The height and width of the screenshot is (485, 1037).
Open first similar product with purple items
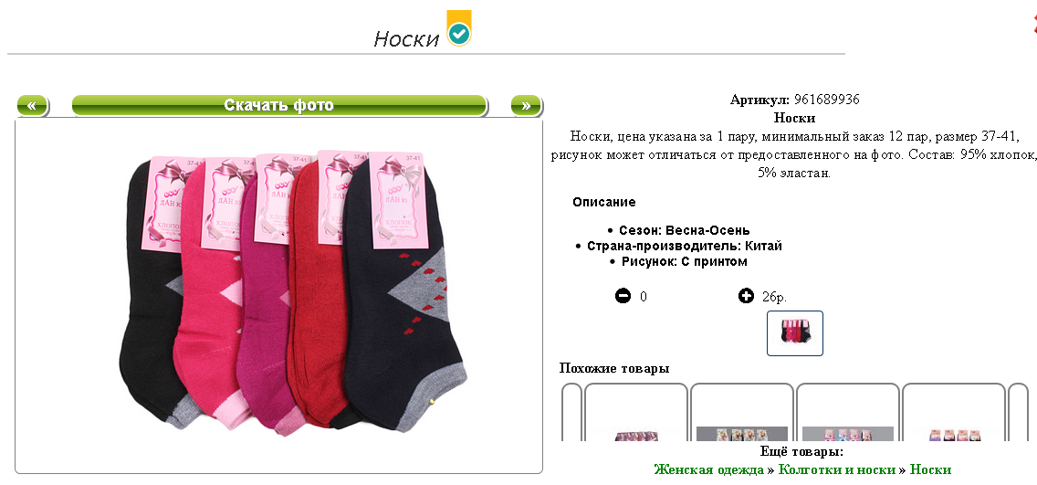[636, 412]
